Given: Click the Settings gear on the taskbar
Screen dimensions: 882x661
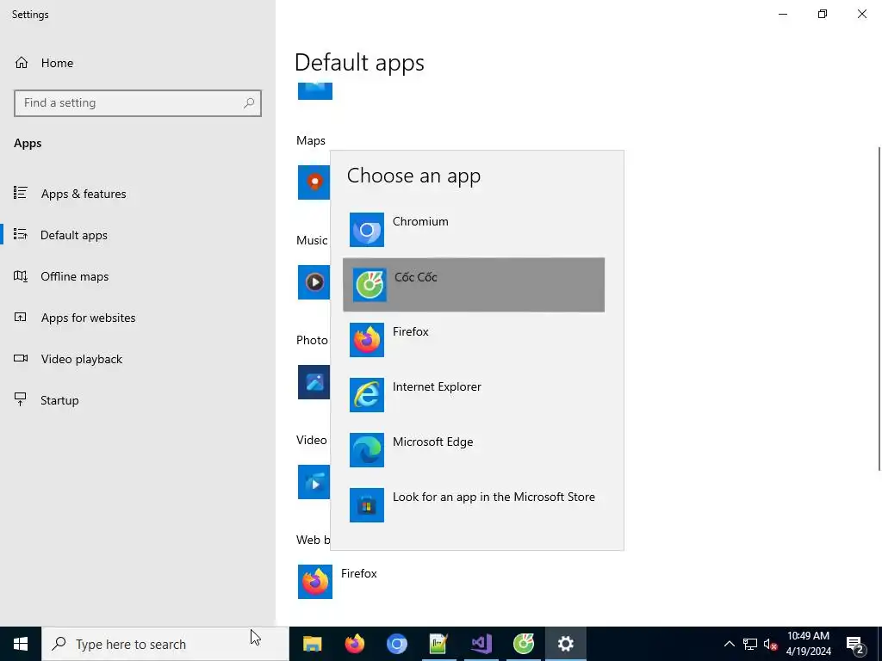Looking at the screenshot, I should [x=566, y=644].
